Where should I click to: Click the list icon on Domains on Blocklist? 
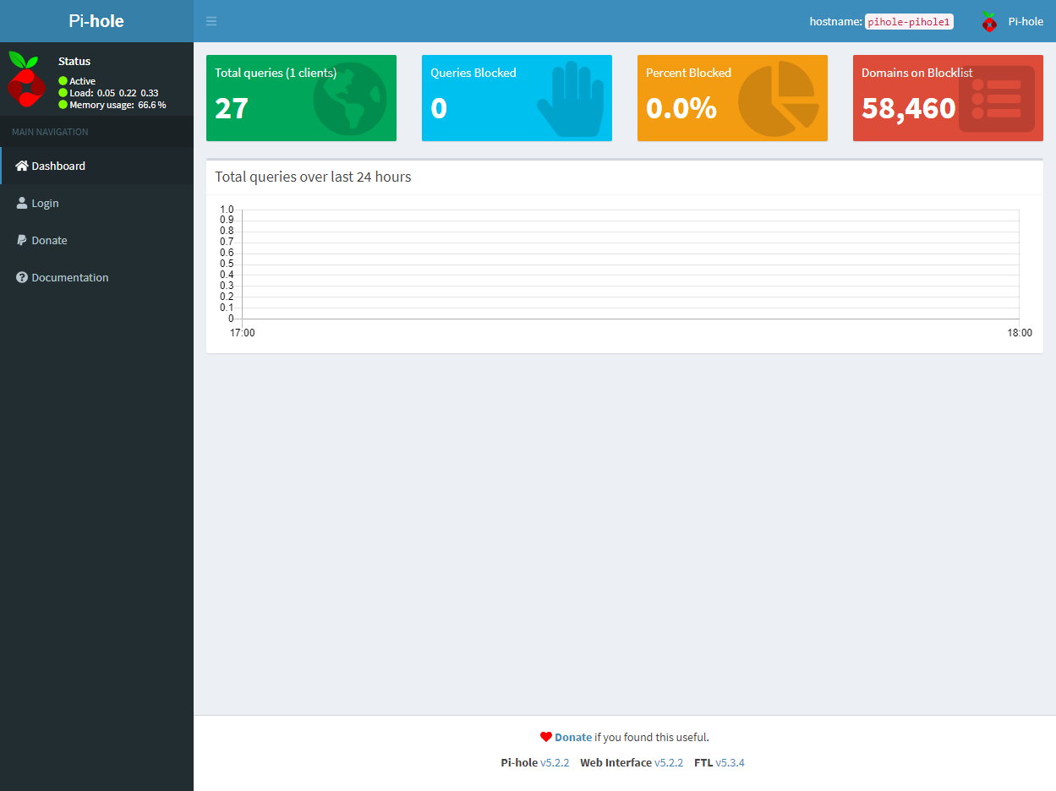tap(997, 99)
